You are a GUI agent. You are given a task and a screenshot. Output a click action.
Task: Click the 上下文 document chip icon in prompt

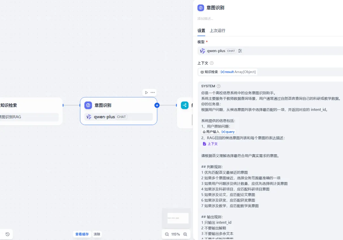[x=204, y=143]
